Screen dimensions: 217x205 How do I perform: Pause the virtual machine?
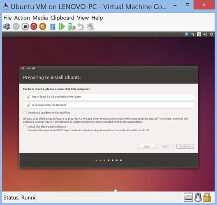[53, 27]
